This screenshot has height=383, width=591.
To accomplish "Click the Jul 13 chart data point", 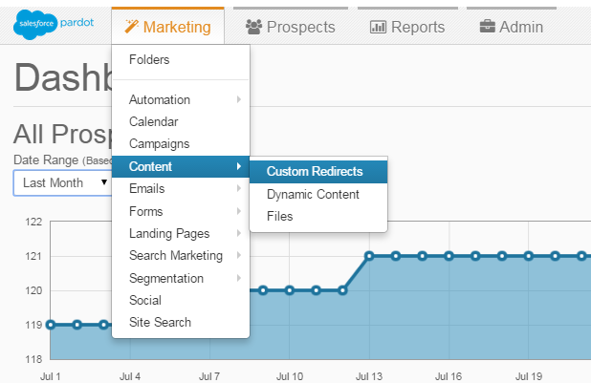I will [369, 256].
